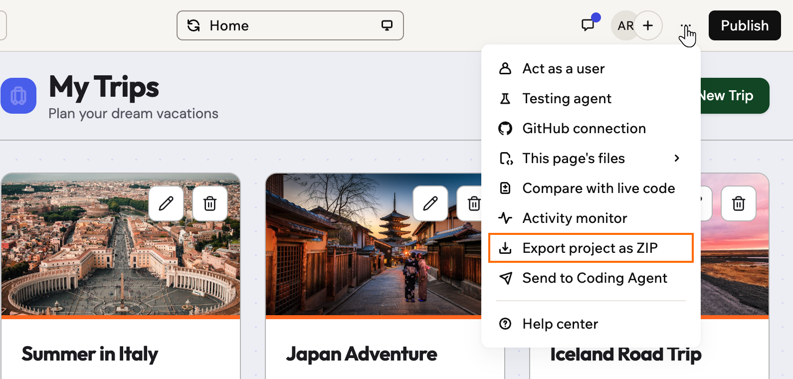This screenshot has height=379, width=793.
Task: Edit the Summer in Italy trip
Action: 166,203
